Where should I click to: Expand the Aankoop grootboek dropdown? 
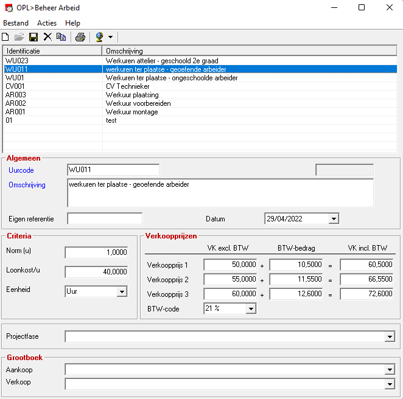pos(390,370)
